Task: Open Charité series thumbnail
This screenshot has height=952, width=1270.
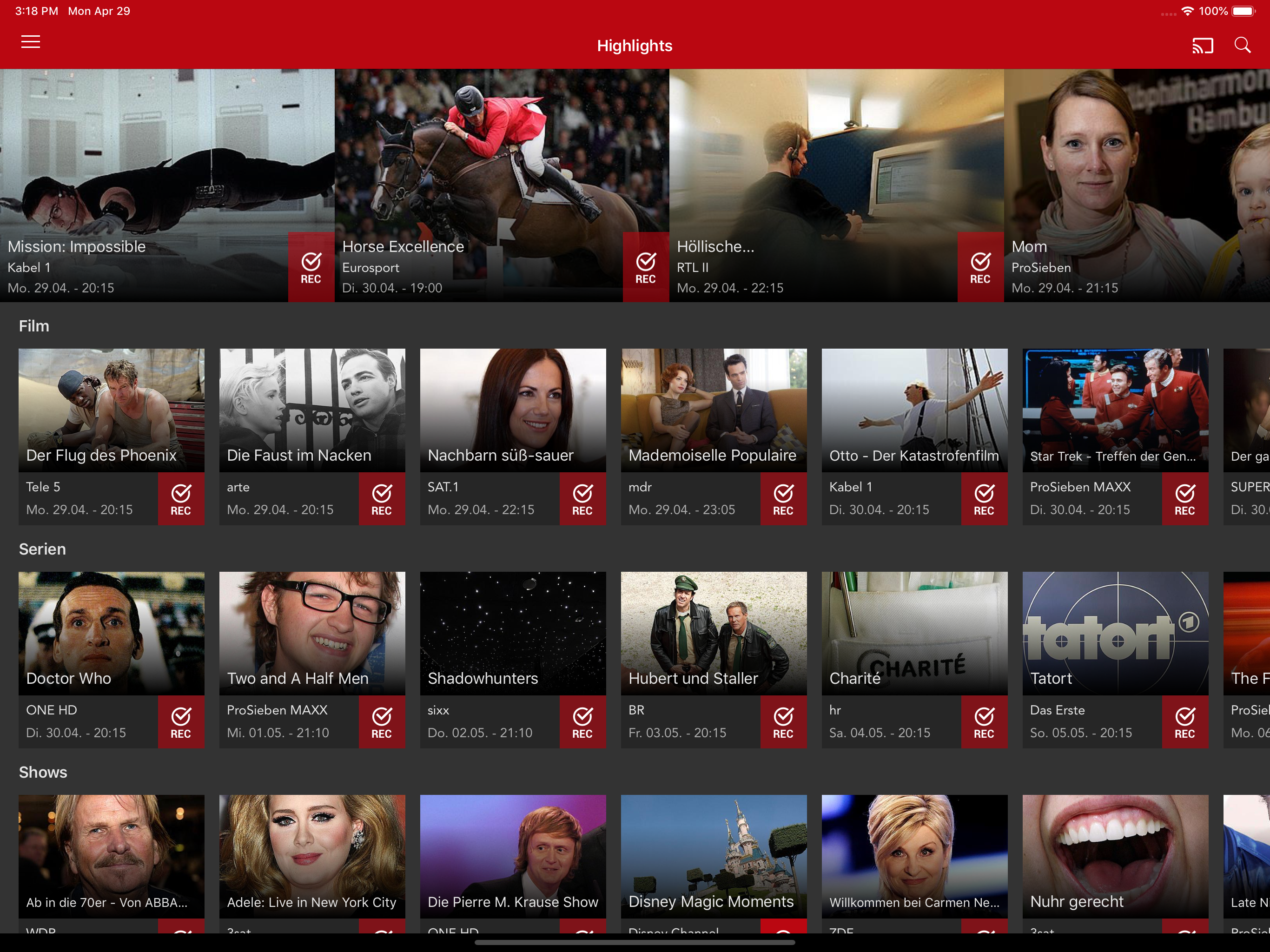Action: (x=914, y=633)
